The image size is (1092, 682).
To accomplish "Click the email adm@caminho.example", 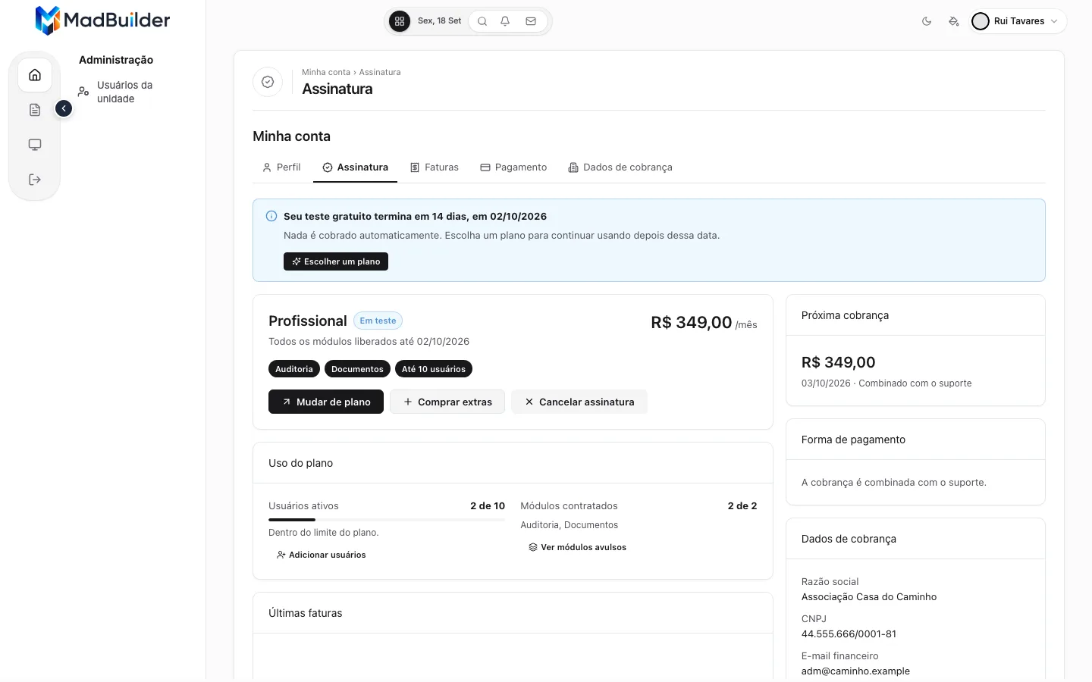I will pyautogui.click(x=855, y=671).
